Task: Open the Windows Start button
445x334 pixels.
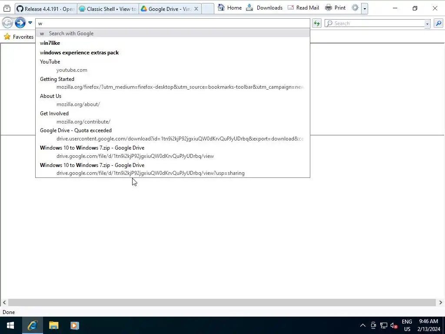Action: pos(10,325)
